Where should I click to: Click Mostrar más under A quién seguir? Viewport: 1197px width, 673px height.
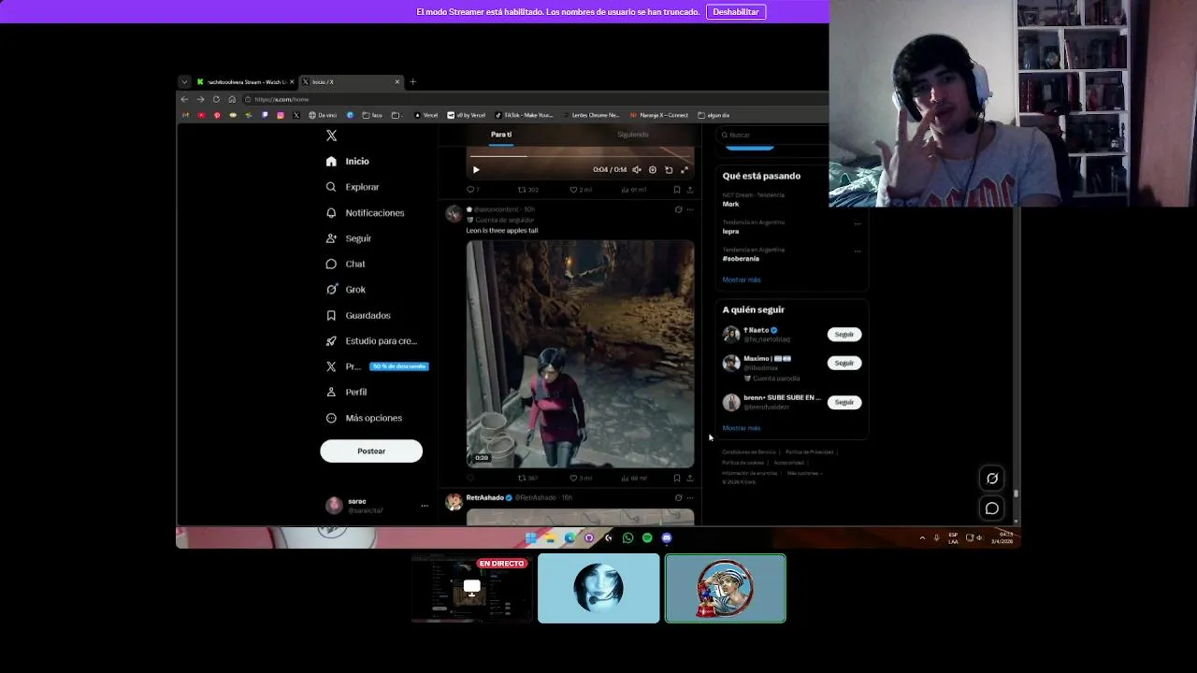[x=742, y=428]
